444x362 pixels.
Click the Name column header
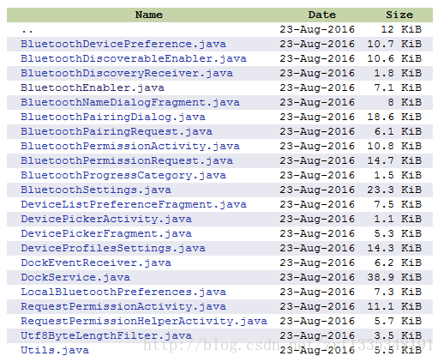[x=149, y=15]
